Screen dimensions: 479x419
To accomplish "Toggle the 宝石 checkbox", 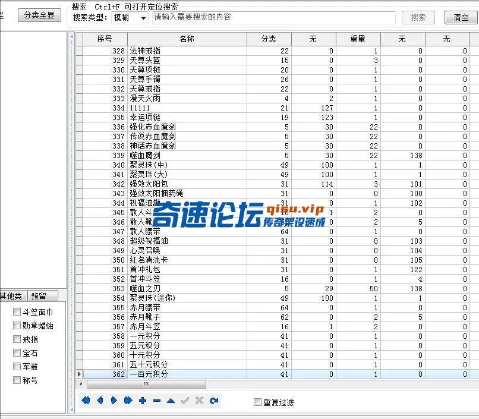I will click(17, 352).
